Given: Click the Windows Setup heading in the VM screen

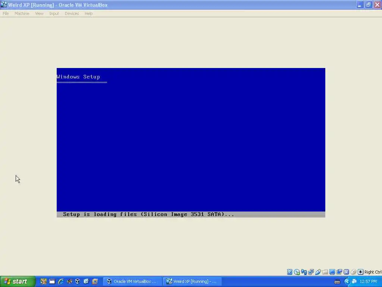Looking at the screenshot, I should click(x=78, y=77).
